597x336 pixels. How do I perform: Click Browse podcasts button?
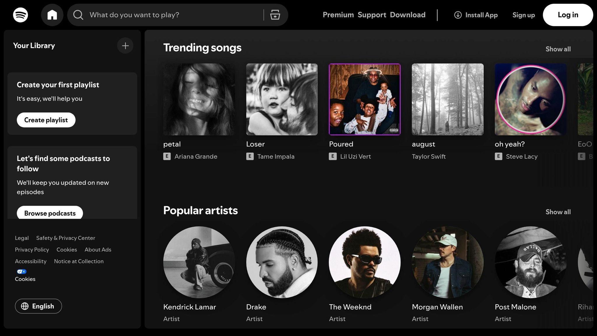(50, 213)
